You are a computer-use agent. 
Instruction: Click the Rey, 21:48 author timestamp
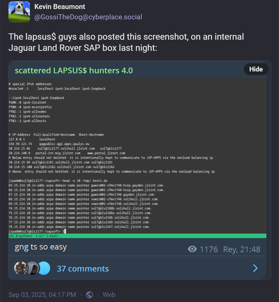coord(242,249)
